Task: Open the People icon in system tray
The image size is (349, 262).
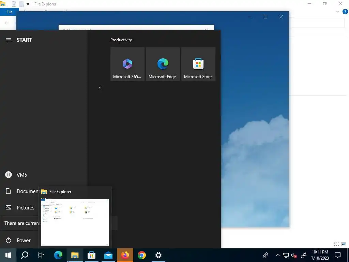Action: click(265, 255)
